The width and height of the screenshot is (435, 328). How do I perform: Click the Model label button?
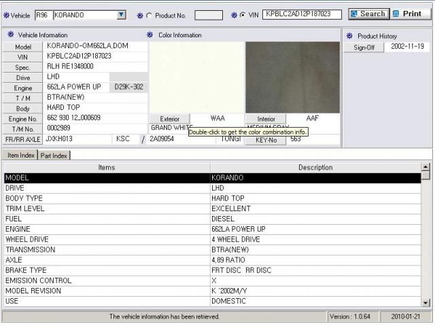pos(22,47)
